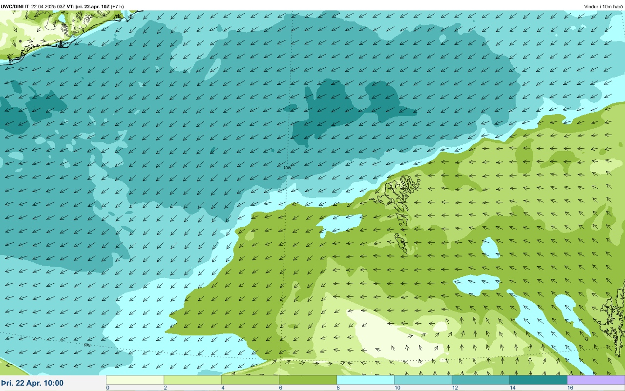Image resolution: width=625 pixels, height=391 pixels.
Task: Click the 'UWC/DINI' model label
Action: tap(12, 6)
